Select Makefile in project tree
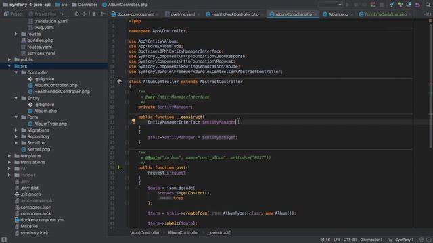The image size is (433, 243). [x=29, y=226]
